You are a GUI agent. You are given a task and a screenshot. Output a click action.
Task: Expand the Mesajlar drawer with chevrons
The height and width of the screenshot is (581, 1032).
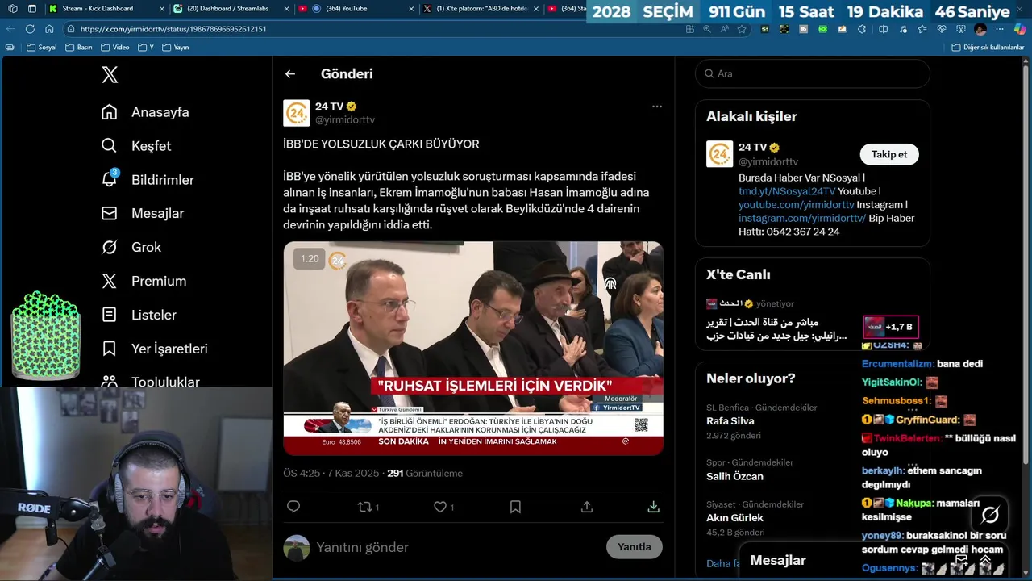[985, 560]
